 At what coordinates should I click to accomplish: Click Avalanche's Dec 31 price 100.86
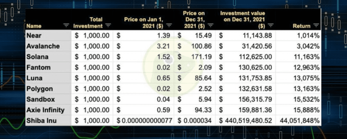tap(202, 46)
